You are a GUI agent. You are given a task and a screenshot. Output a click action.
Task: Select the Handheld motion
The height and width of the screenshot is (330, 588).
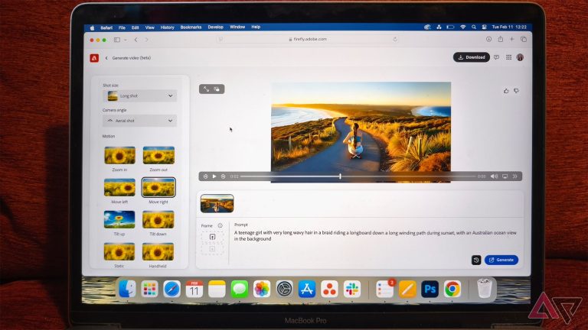point(158,251)
